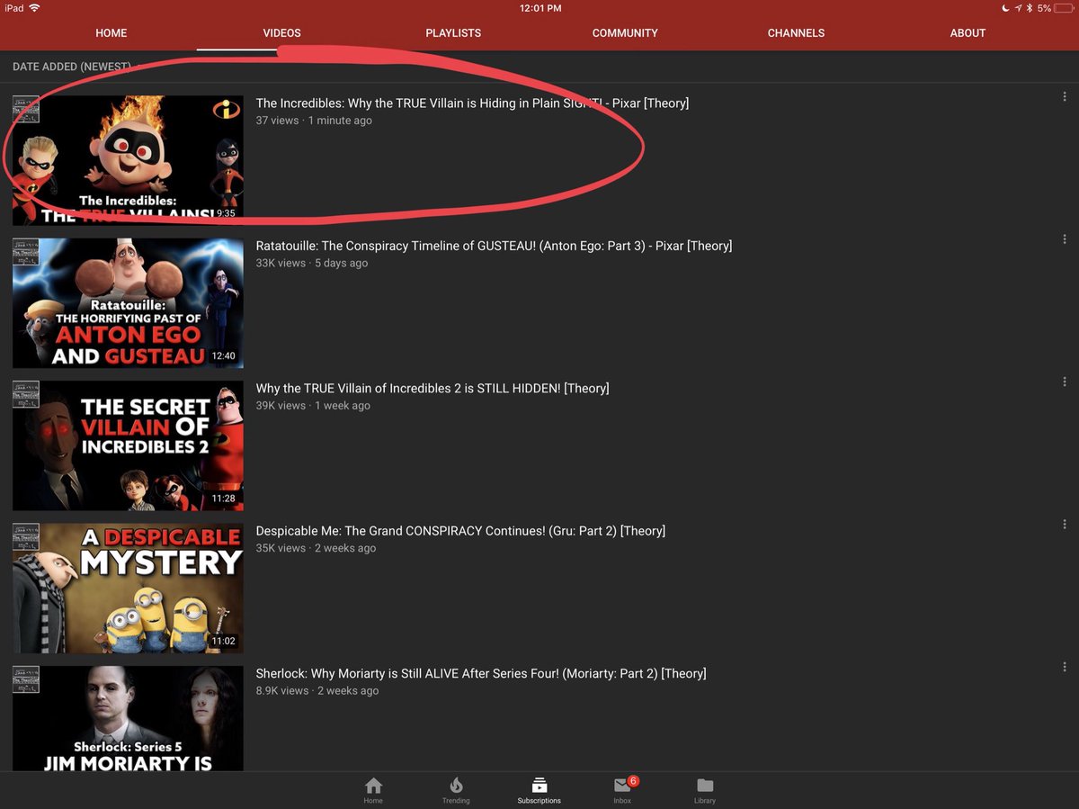Open options menu for Ratatouille Gusteau video
This screenshot has width=1079, height=809.
pyautogui.click(x=1065, y=239)
